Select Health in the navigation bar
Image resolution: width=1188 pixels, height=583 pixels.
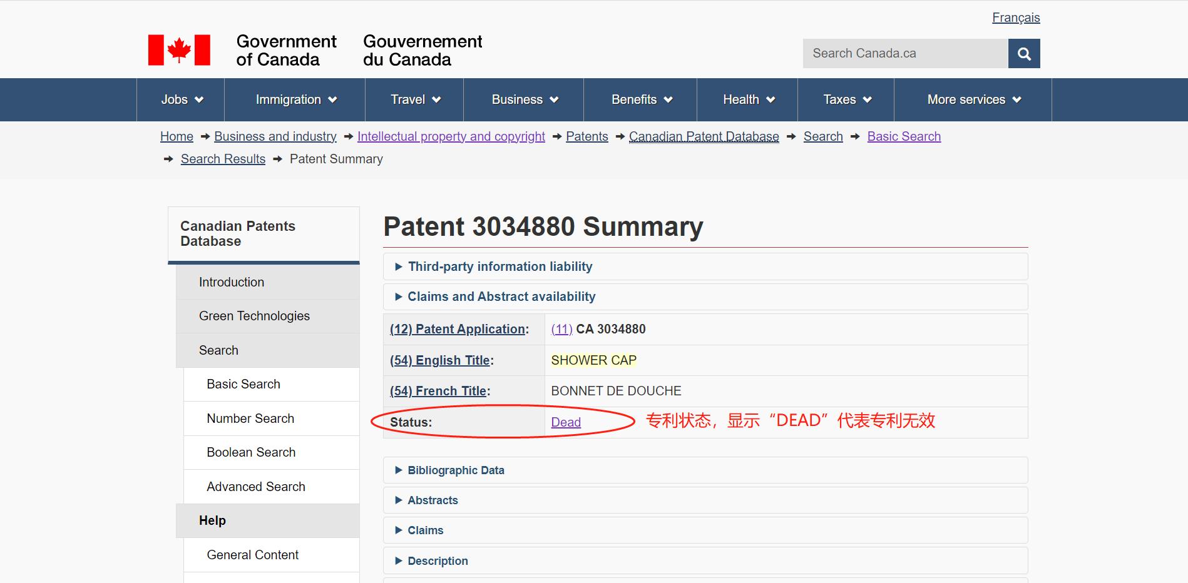pos(746,99)
